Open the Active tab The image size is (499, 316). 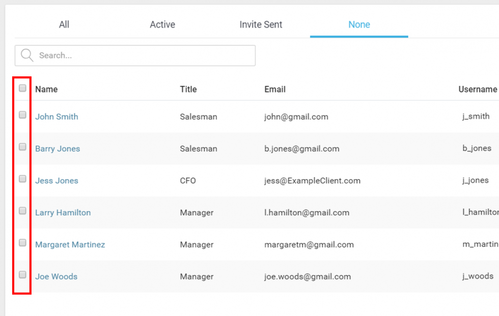[162, 24]
